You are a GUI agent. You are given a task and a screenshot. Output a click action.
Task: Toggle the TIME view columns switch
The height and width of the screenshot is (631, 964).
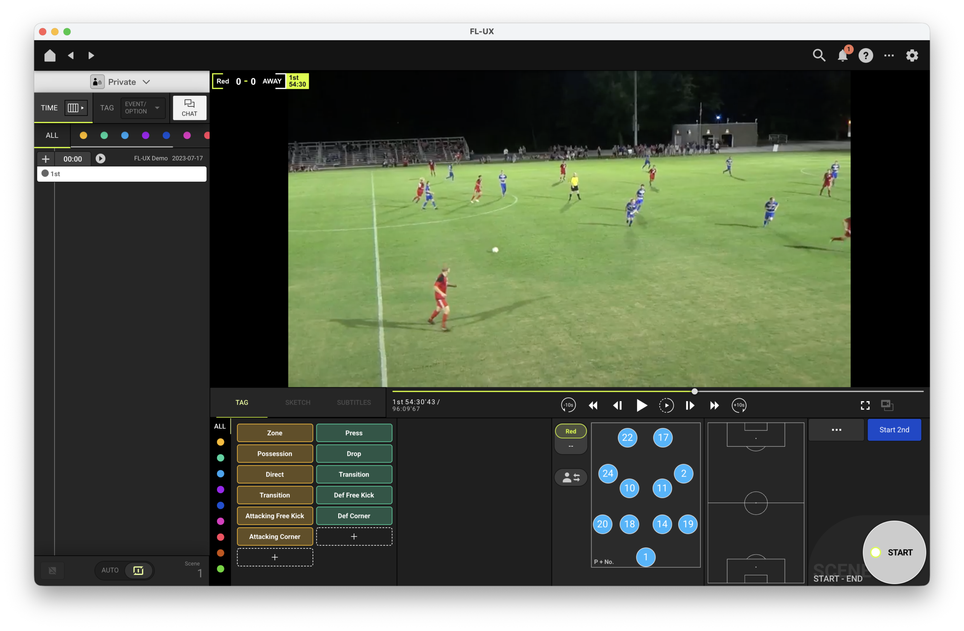pos(76,108)
